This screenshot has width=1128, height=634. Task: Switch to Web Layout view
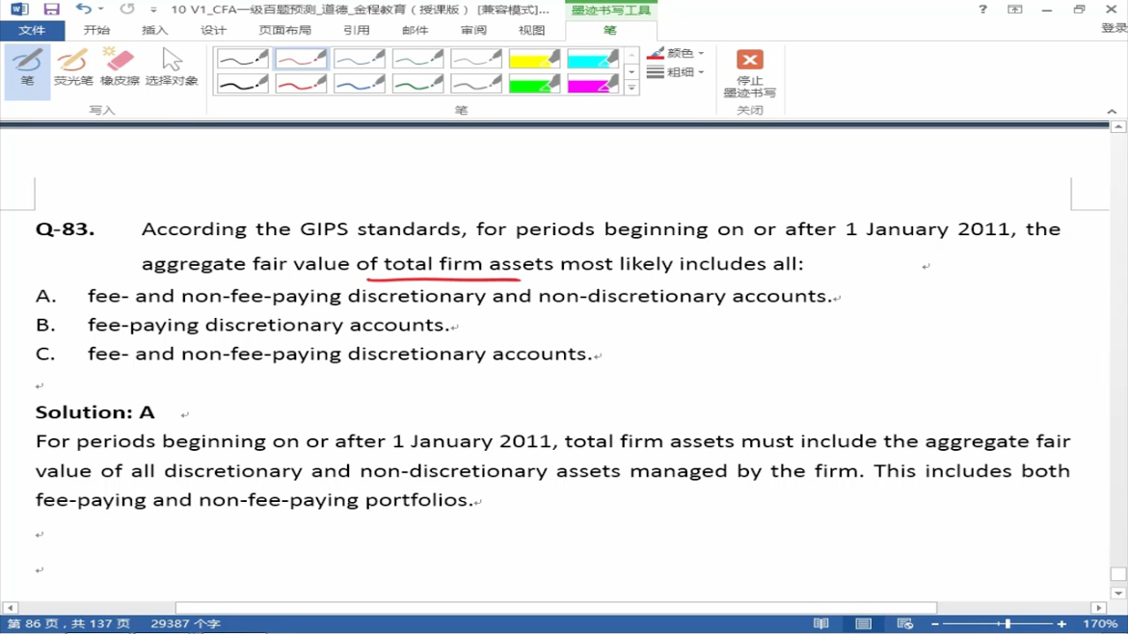pyautogui.click(x=904, y=623)
